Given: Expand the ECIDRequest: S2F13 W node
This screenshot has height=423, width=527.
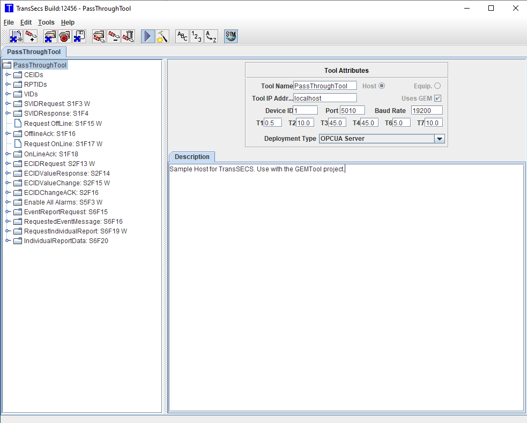Looking at the screenshot, I should click(8, 163).
